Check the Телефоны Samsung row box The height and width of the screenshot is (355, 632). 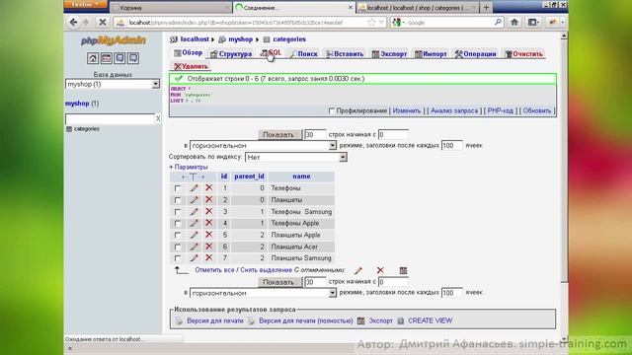(178, 212)
